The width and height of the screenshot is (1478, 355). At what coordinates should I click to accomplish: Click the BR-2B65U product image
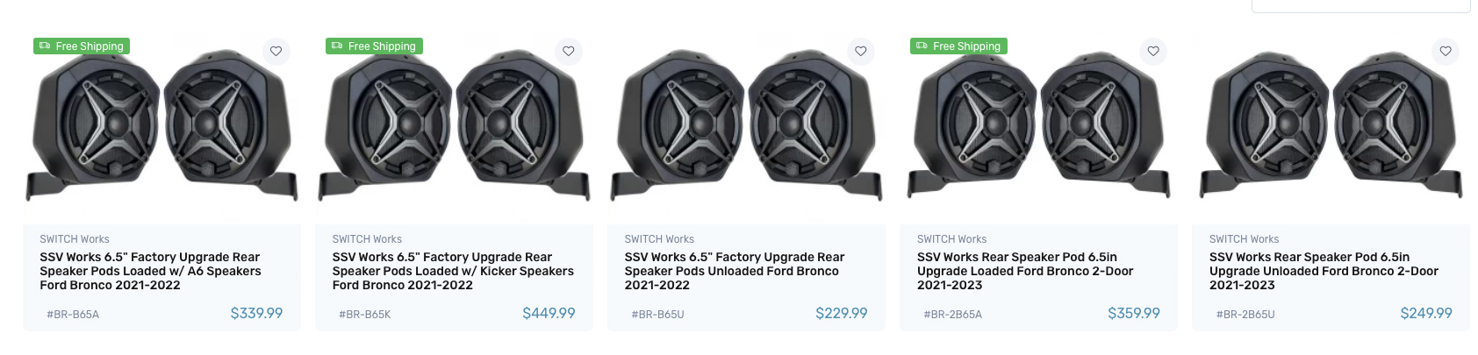pyautogui.click(x=1331, y=127)
